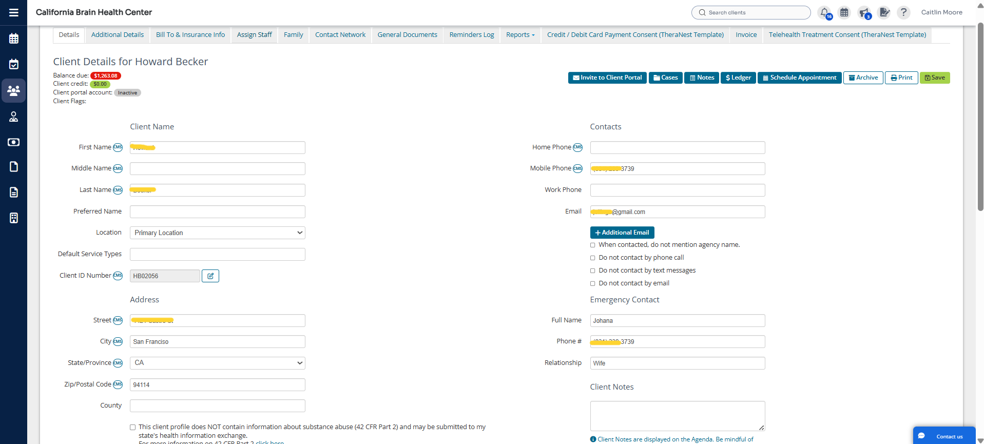The height and width of the screenshot is (444, 984).
Task: Open the calendar icon in left sidebar
Action: point(14,38)
